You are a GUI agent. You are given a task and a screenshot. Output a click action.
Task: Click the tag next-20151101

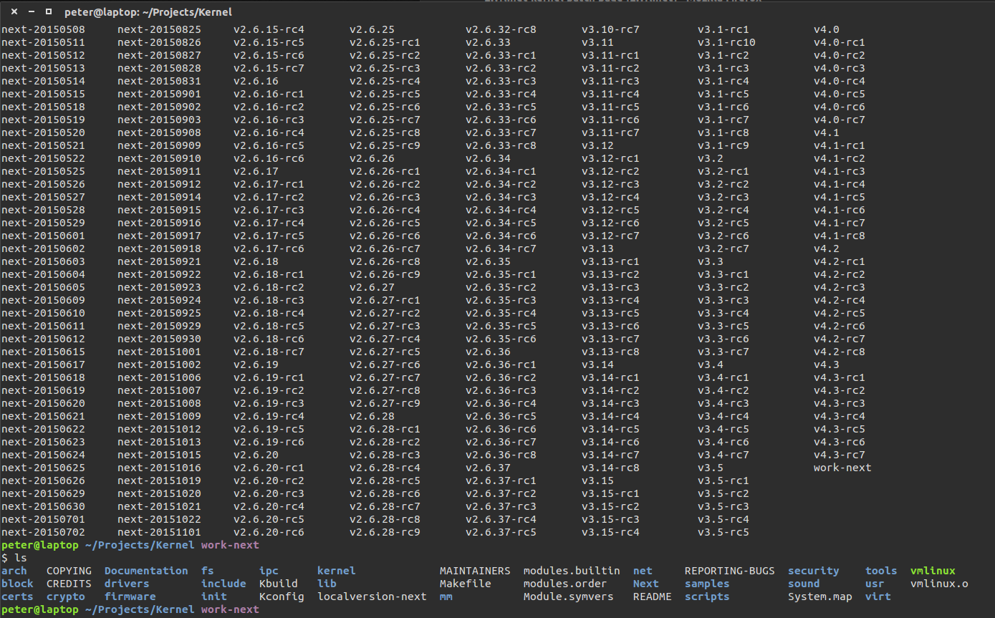pyautogui.click(x=159, y=532)
